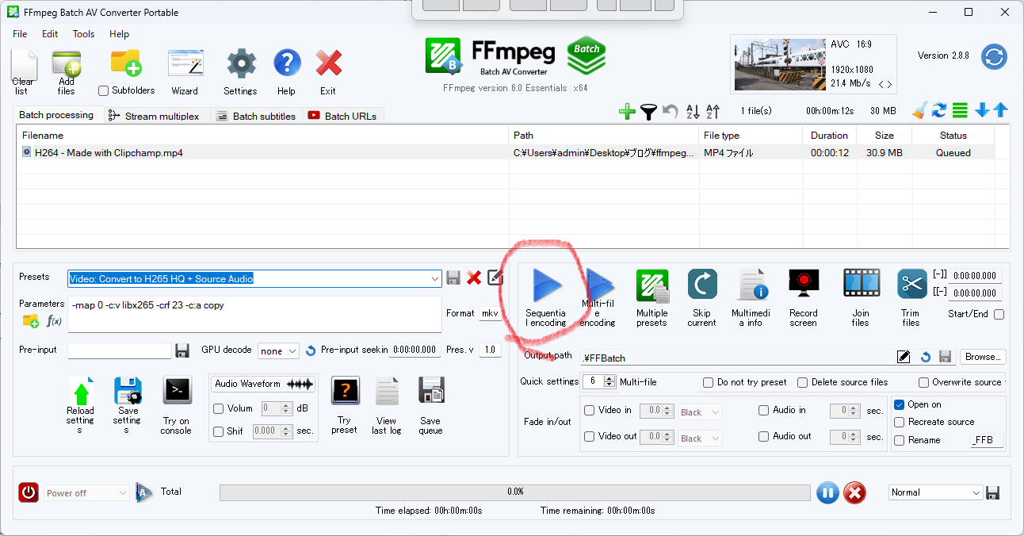Click the Multiple presets icon

click(651, 287)
